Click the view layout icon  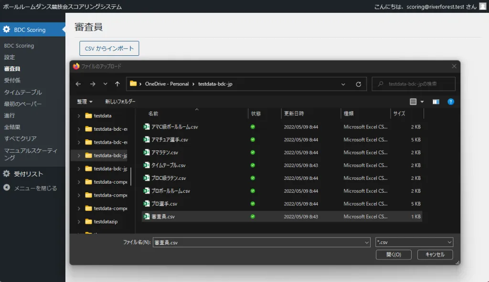coord(414,102)
